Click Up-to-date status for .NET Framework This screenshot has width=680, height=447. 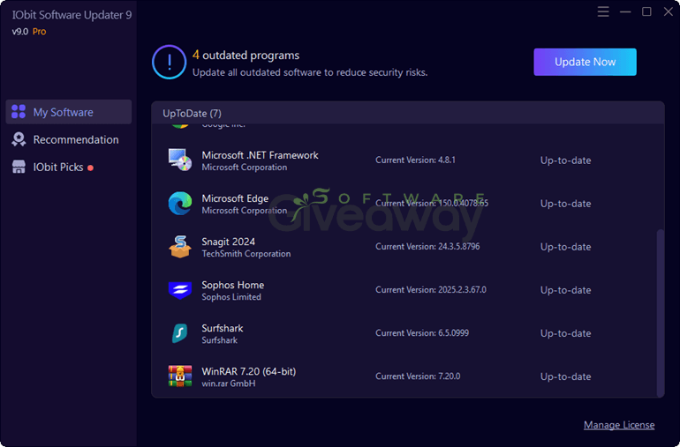point(565,160)
